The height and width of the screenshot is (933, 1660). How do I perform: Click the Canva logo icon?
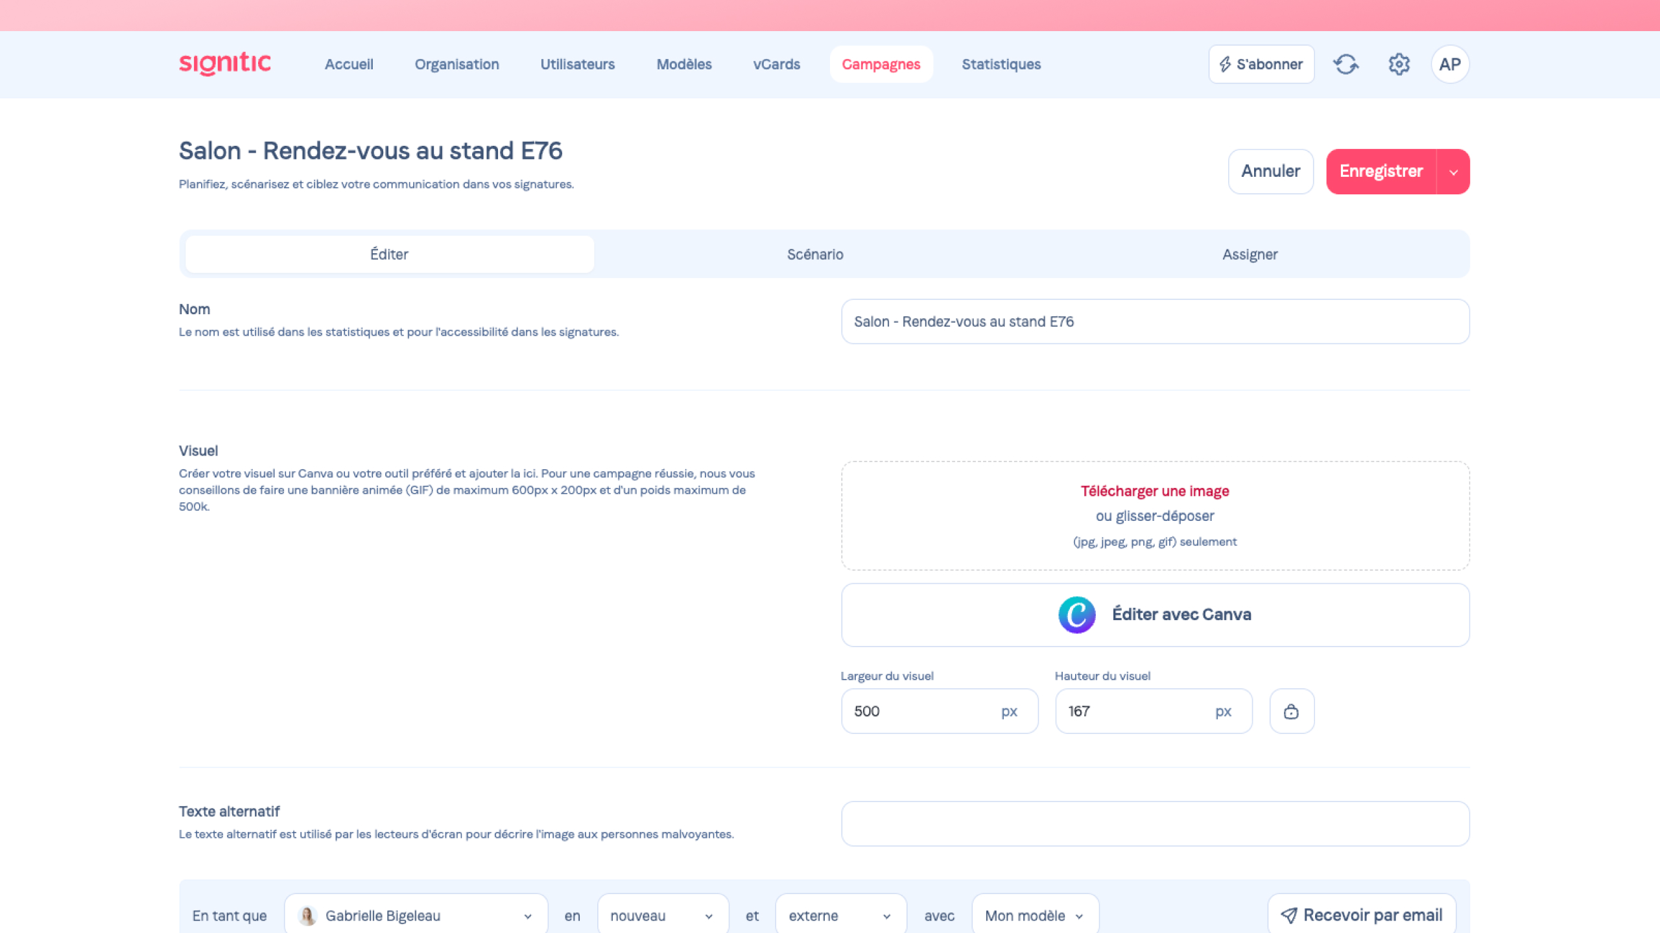pyautogui.click(x=1076, y=614)
